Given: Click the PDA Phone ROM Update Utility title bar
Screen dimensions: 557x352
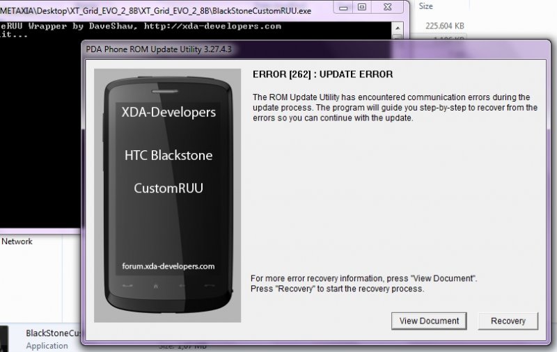Looking at the screenshot, I should click(x=315, y=49).
